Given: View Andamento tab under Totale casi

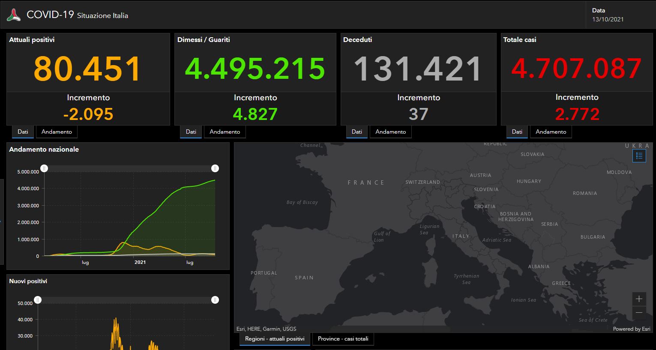Looking at the screenshot, I should pos(551,132).
